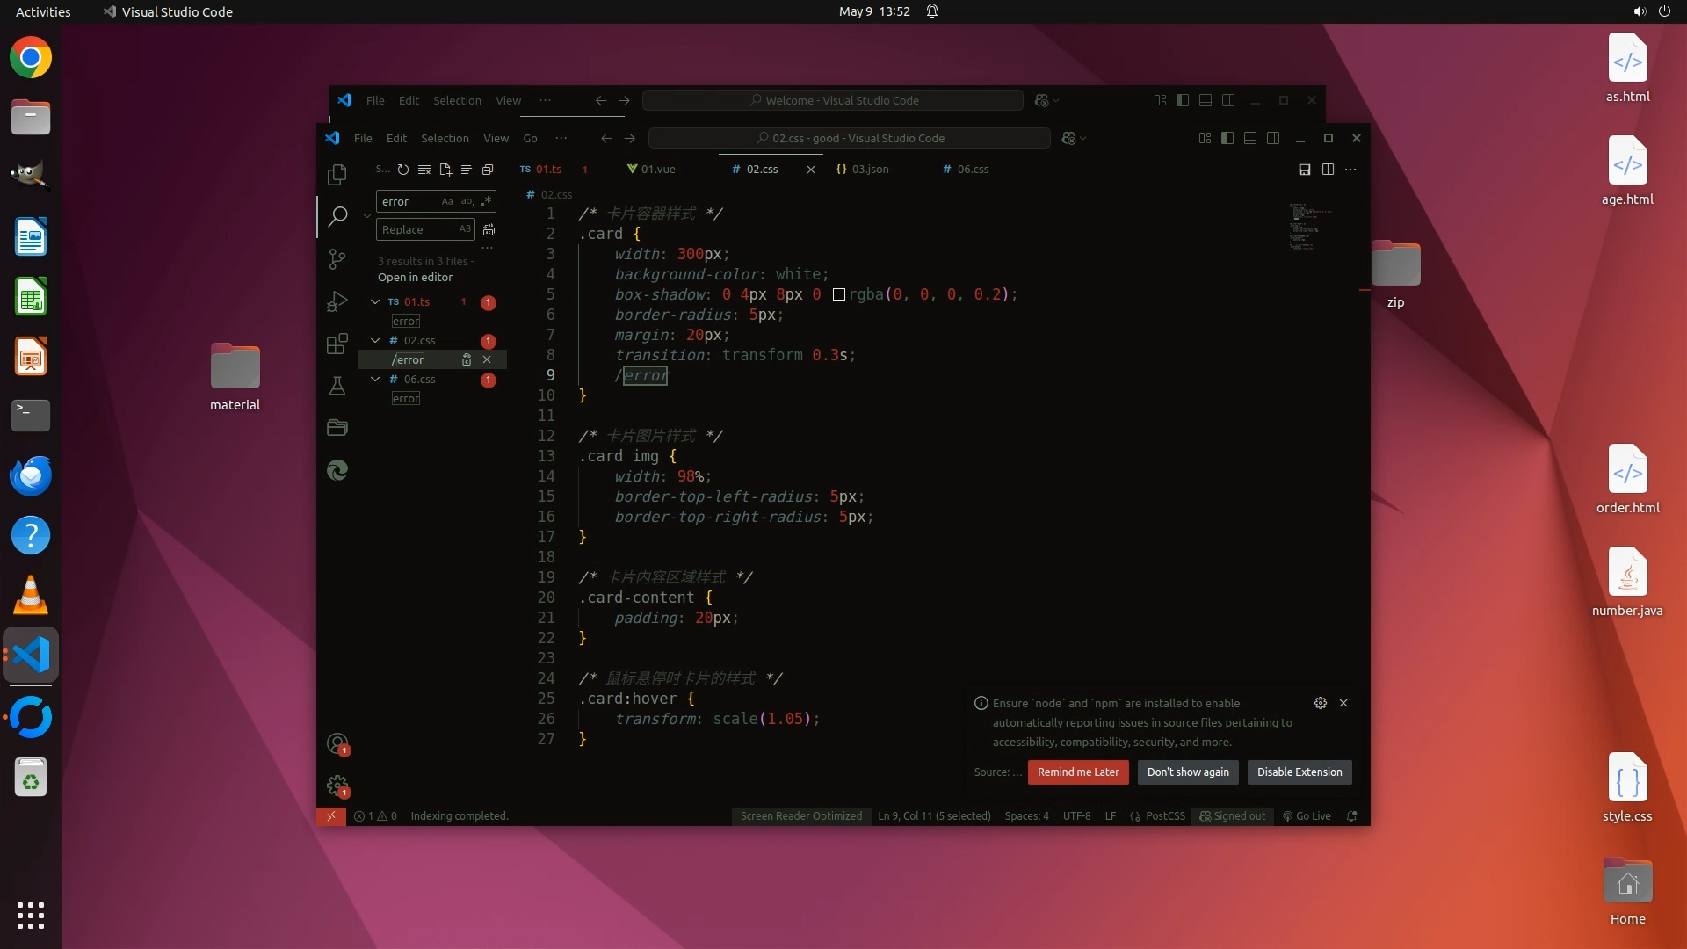Open the Selection menu

[445, 139]
